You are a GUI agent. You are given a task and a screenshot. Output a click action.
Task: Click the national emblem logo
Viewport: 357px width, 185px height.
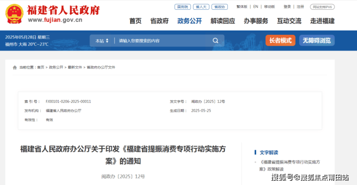(14, 14)
